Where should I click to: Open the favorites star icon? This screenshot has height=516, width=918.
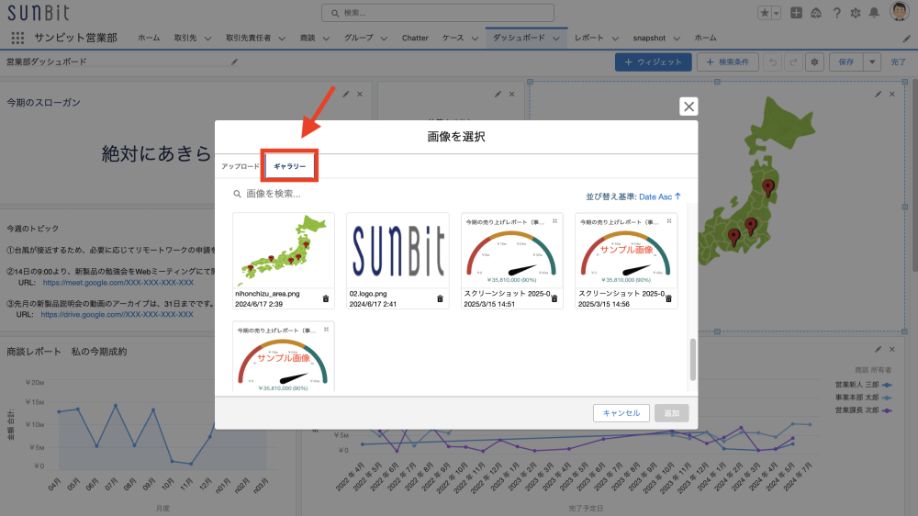coord(765,12)
